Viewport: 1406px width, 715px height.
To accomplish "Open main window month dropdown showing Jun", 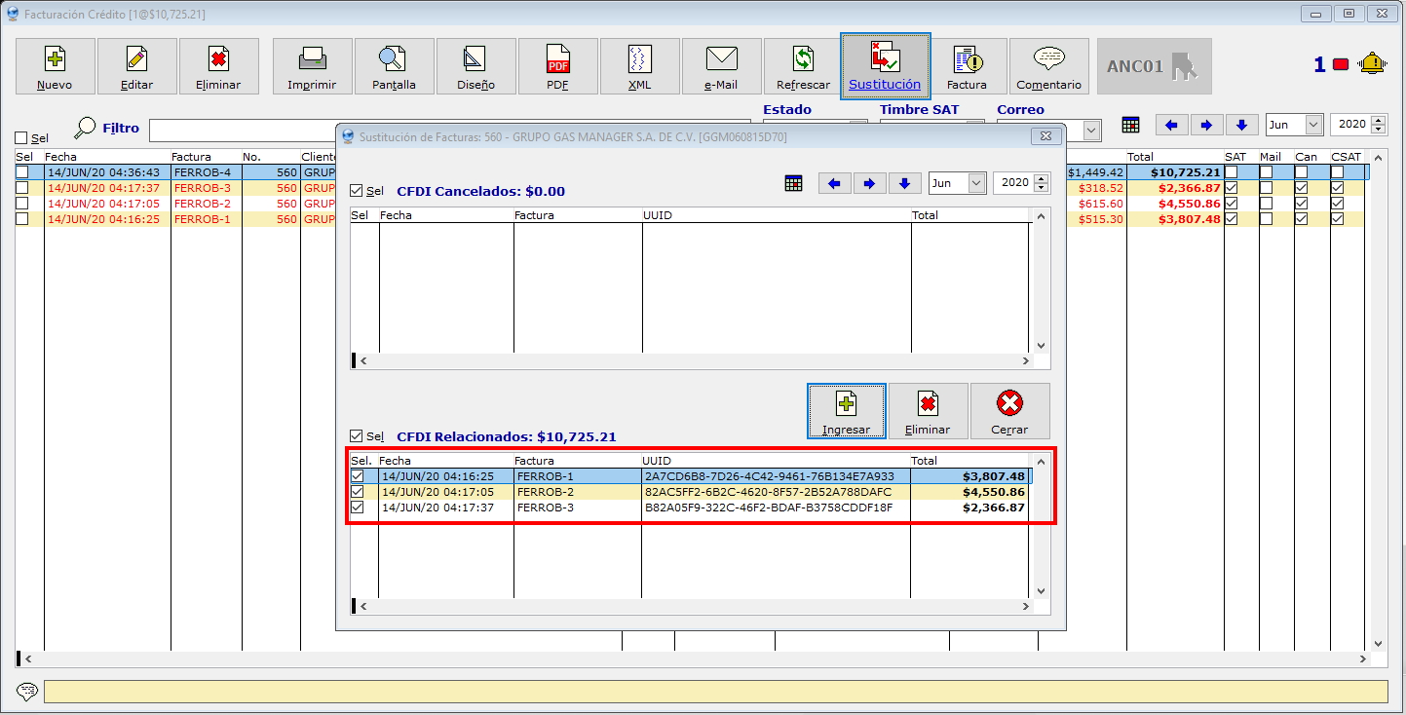I will coord(1312,125).
